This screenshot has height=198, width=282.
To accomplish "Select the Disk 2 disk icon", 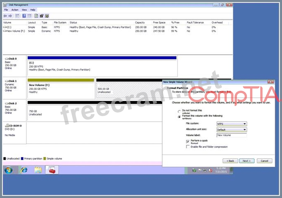I will point(7,103).
